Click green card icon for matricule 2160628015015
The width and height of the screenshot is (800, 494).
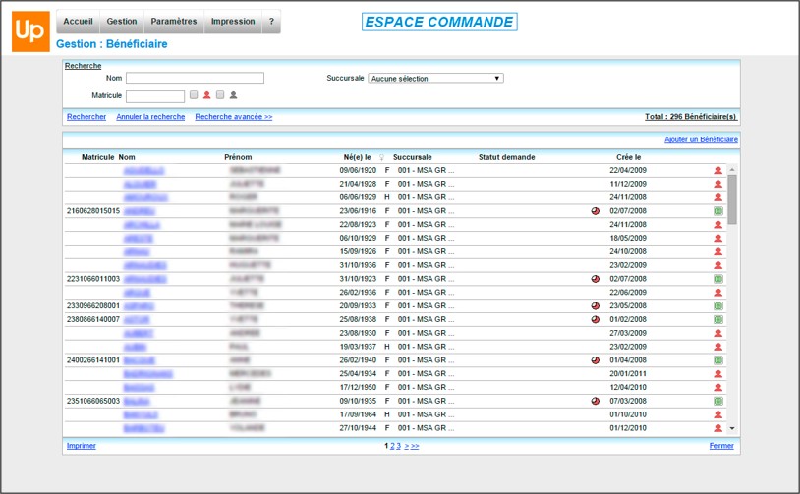point(718,211)
